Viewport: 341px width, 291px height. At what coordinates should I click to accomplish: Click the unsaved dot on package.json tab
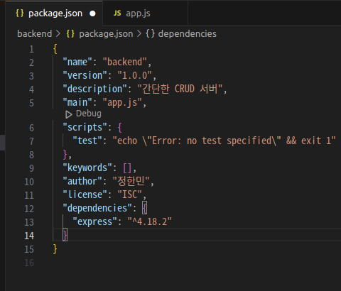tap(92, 13)
